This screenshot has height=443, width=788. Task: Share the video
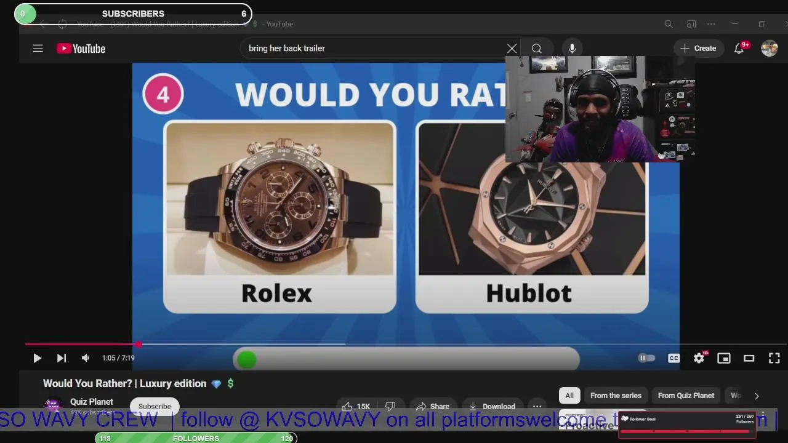click(432, 406)
